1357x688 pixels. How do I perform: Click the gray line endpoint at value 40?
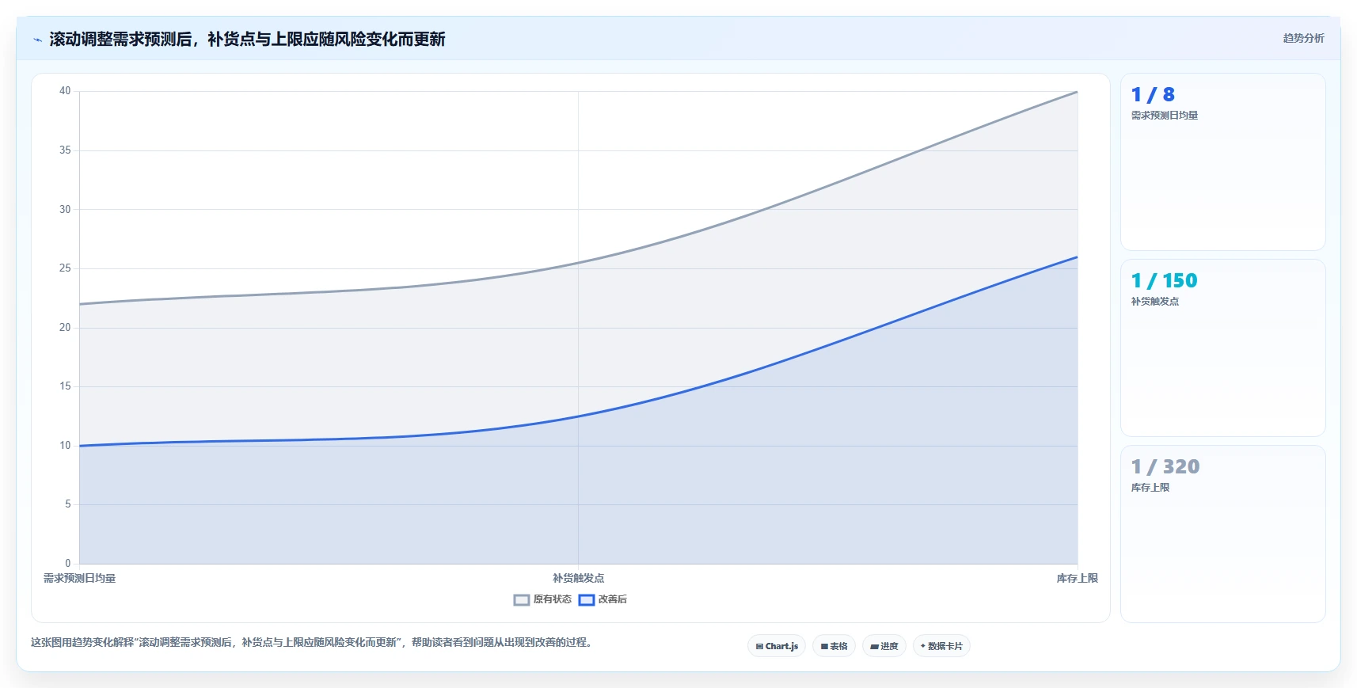(x=1077, y=92)
